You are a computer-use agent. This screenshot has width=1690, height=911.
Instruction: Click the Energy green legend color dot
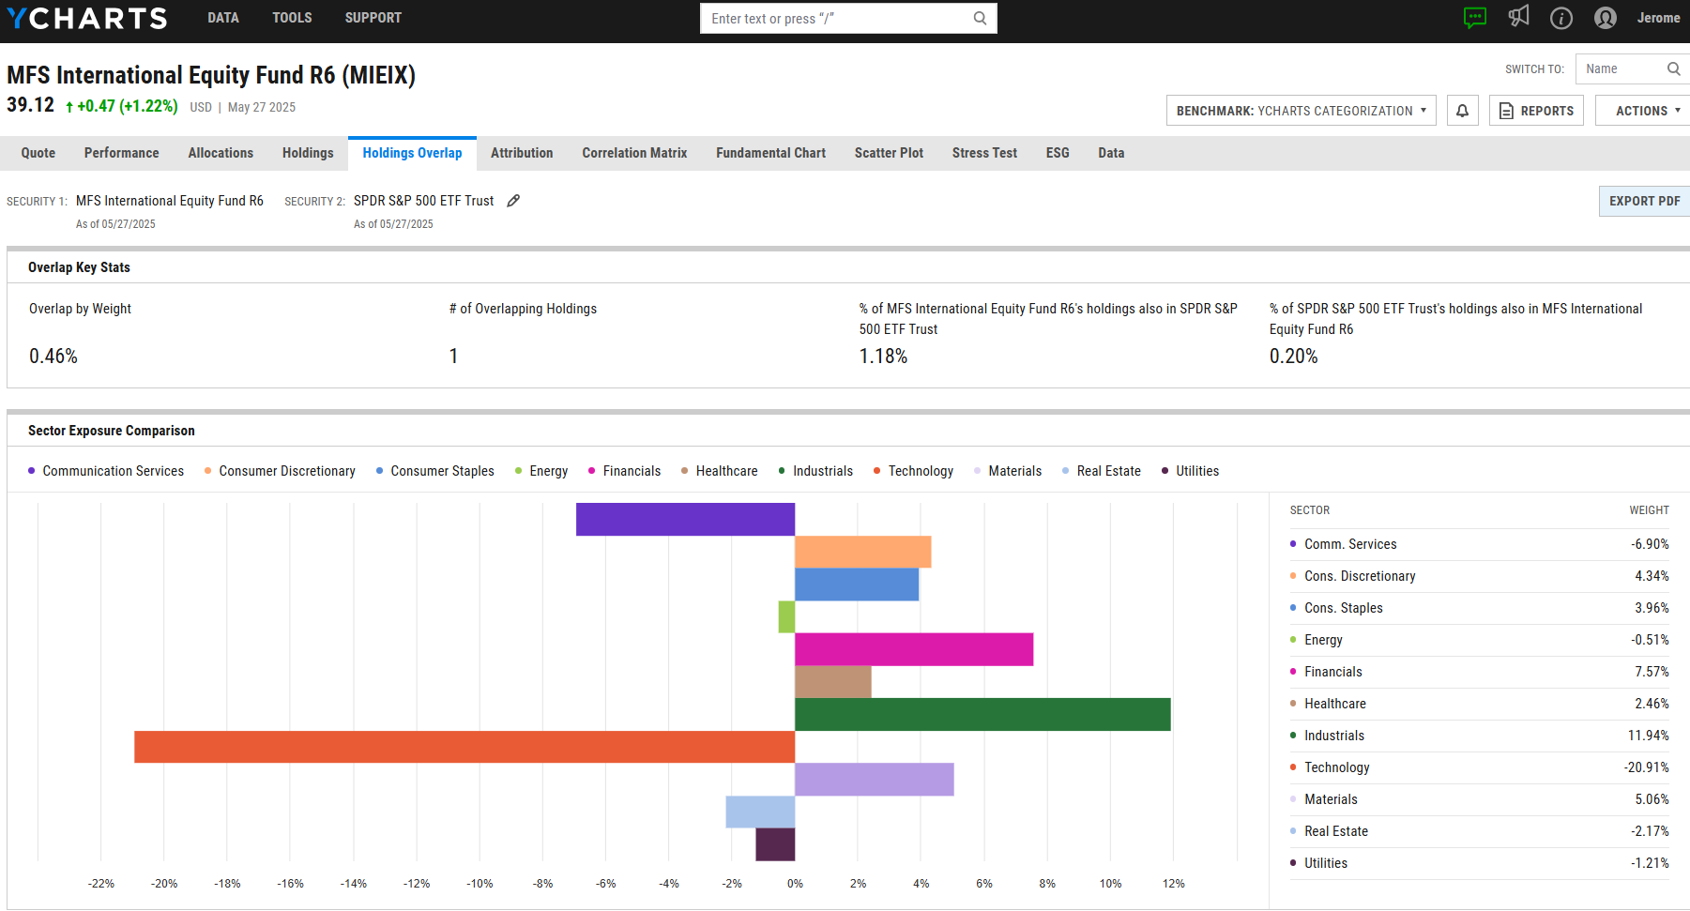click(x=517, y=470)
